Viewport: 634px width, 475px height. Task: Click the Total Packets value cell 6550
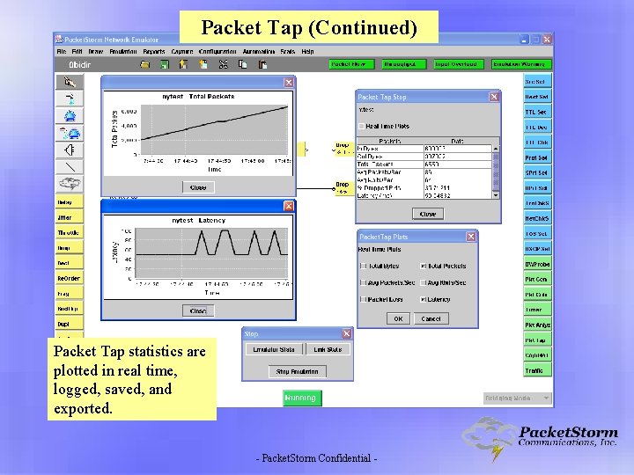tap(458, 164)
